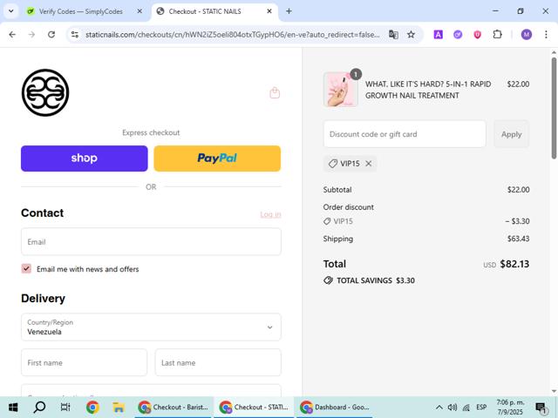Pay with the PayPal express button
The image size is (558, 418).
217,158
